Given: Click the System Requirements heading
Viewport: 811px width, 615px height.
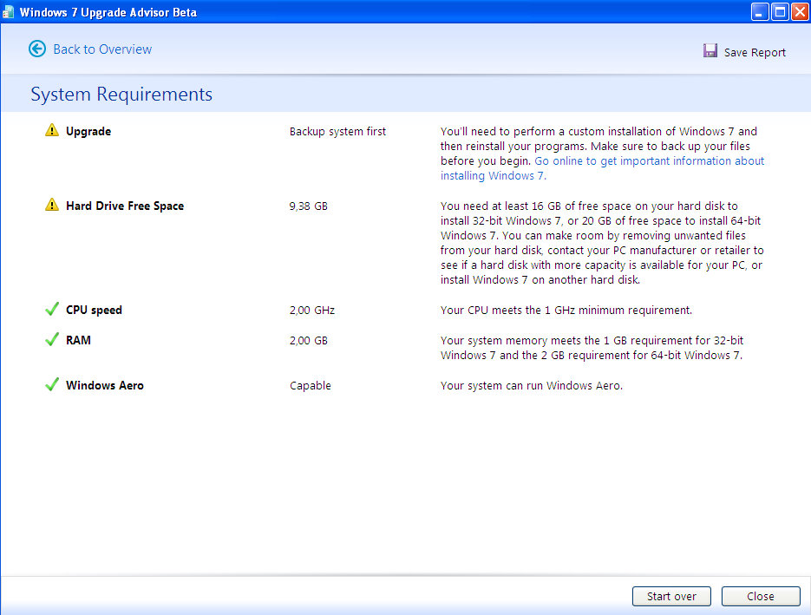Looking at the screenshot, I should coord(121,95).
